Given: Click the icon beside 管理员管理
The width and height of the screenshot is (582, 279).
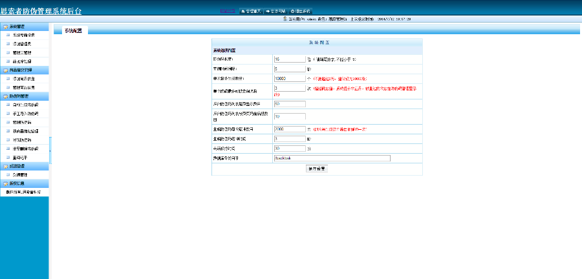Looking at the screenshot, I should click(x=8, y=52).
